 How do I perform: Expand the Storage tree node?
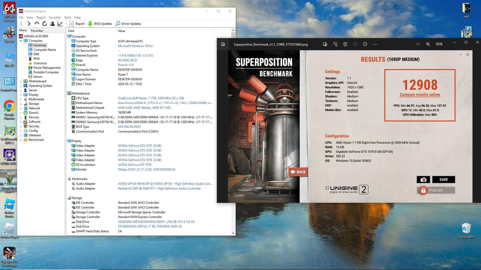tap(21, 104)
